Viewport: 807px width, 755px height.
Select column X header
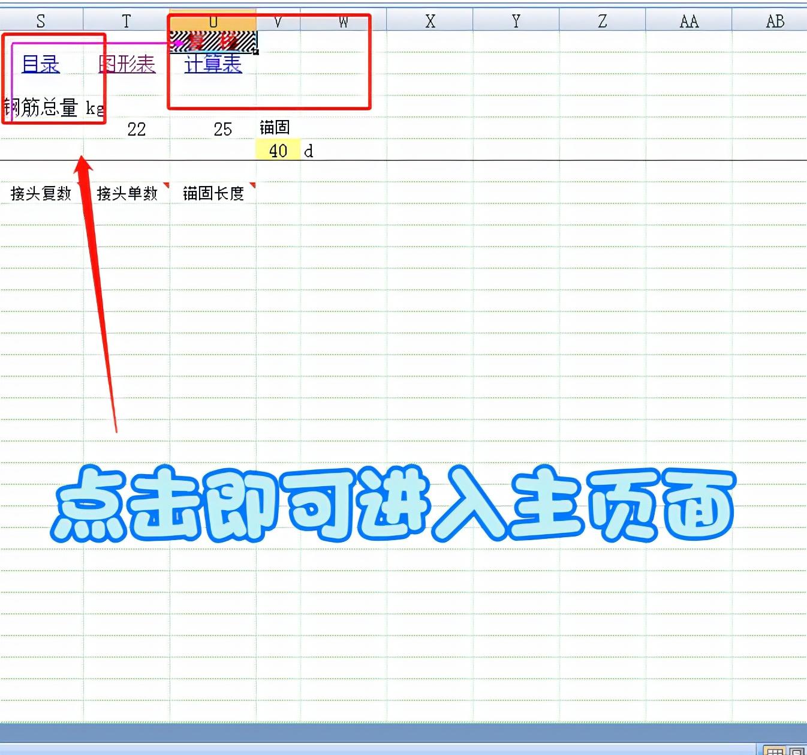pyautogui.click(x=430, y=22)
